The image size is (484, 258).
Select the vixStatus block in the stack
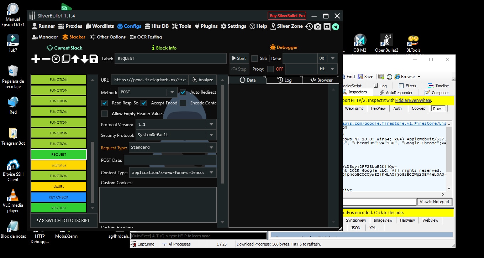coord(59,165)
